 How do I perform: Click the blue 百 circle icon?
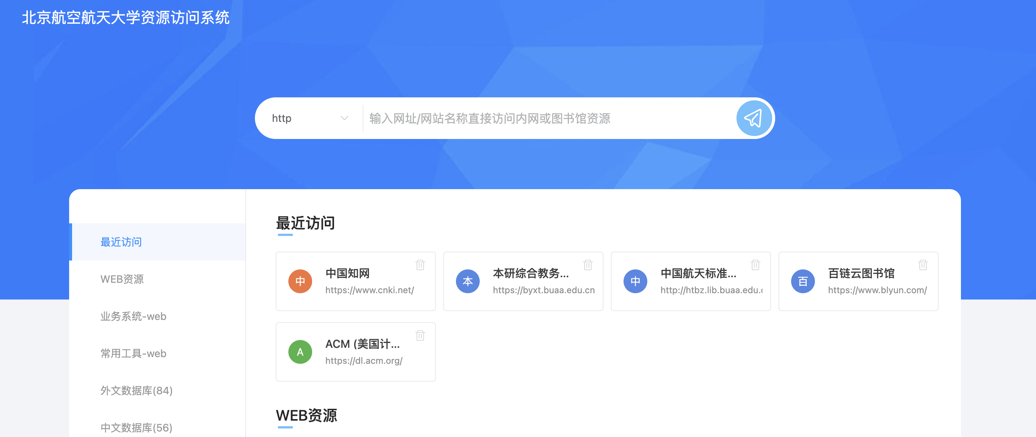point(802,281)
